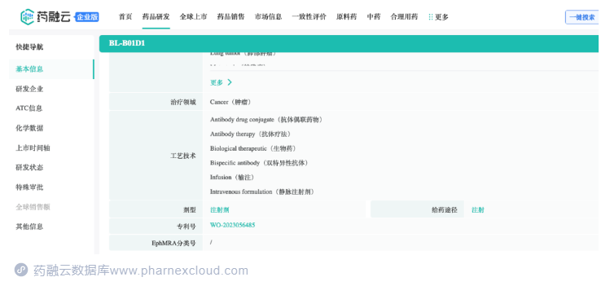Open the 更多 grid menu icon
Screen dimensions: 610x308
(x=430, y=17)
